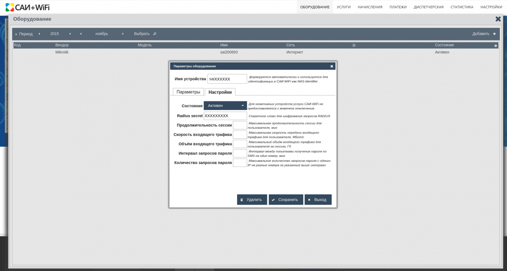Close the Оборудование panel with X
The height and width of the screenshot is (271, 507).
(498, 19)
